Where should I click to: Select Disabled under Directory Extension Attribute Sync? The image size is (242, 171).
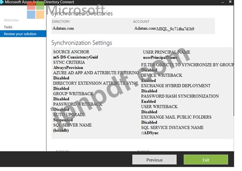(x=61, y=89)
